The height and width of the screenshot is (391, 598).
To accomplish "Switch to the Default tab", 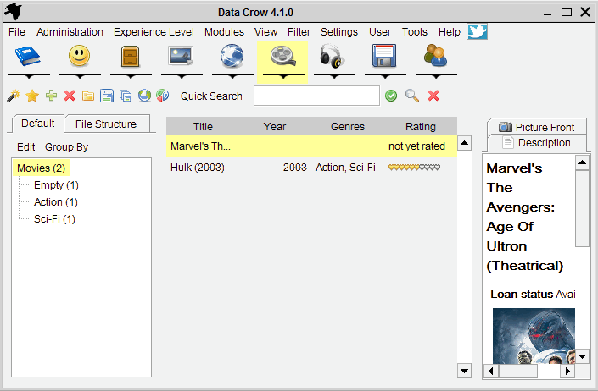I will [38, 124].
